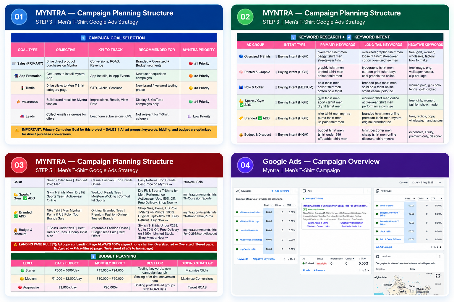Open the Budget & Discount T-Shirts ad group
This screenshot has width=454, height=302.
coord(390,214)
